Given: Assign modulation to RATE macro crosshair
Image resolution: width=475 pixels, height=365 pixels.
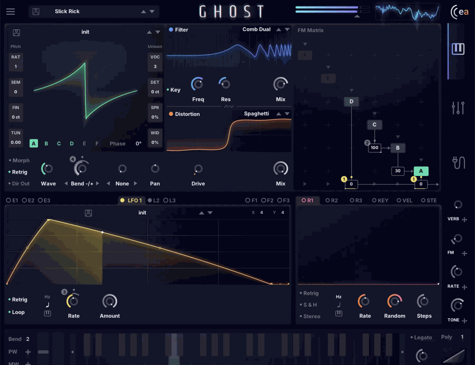Looking at the screenshot, I should coord(464,287).
